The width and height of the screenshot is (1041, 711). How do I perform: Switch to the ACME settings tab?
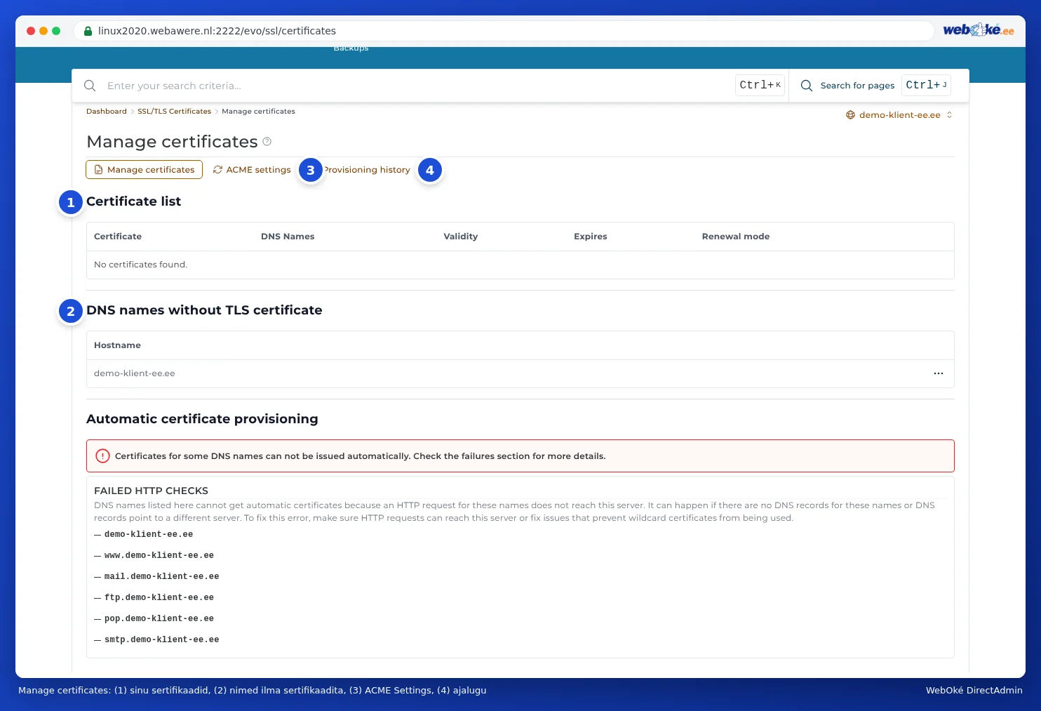[252, 170]
